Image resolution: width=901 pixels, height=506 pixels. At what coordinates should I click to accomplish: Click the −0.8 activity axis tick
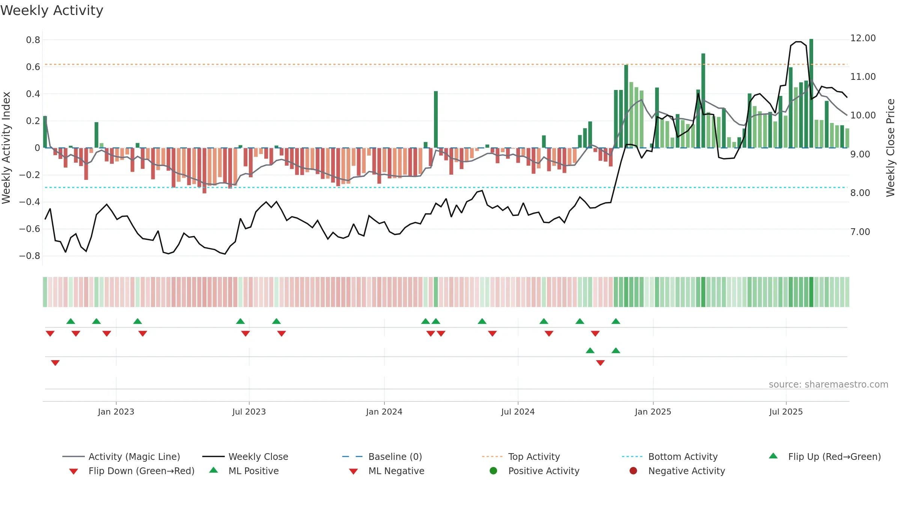click(x=30, y=256)
